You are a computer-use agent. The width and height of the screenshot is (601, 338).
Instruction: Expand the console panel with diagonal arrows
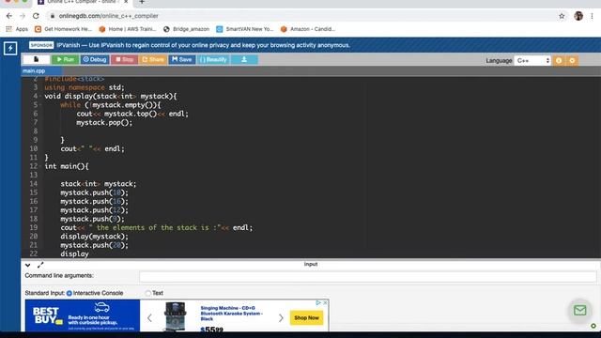click(x=40, y=265)
